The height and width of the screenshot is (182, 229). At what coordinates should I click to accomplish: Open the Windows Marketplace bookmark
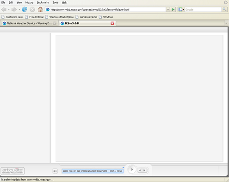tap(60, 17)
